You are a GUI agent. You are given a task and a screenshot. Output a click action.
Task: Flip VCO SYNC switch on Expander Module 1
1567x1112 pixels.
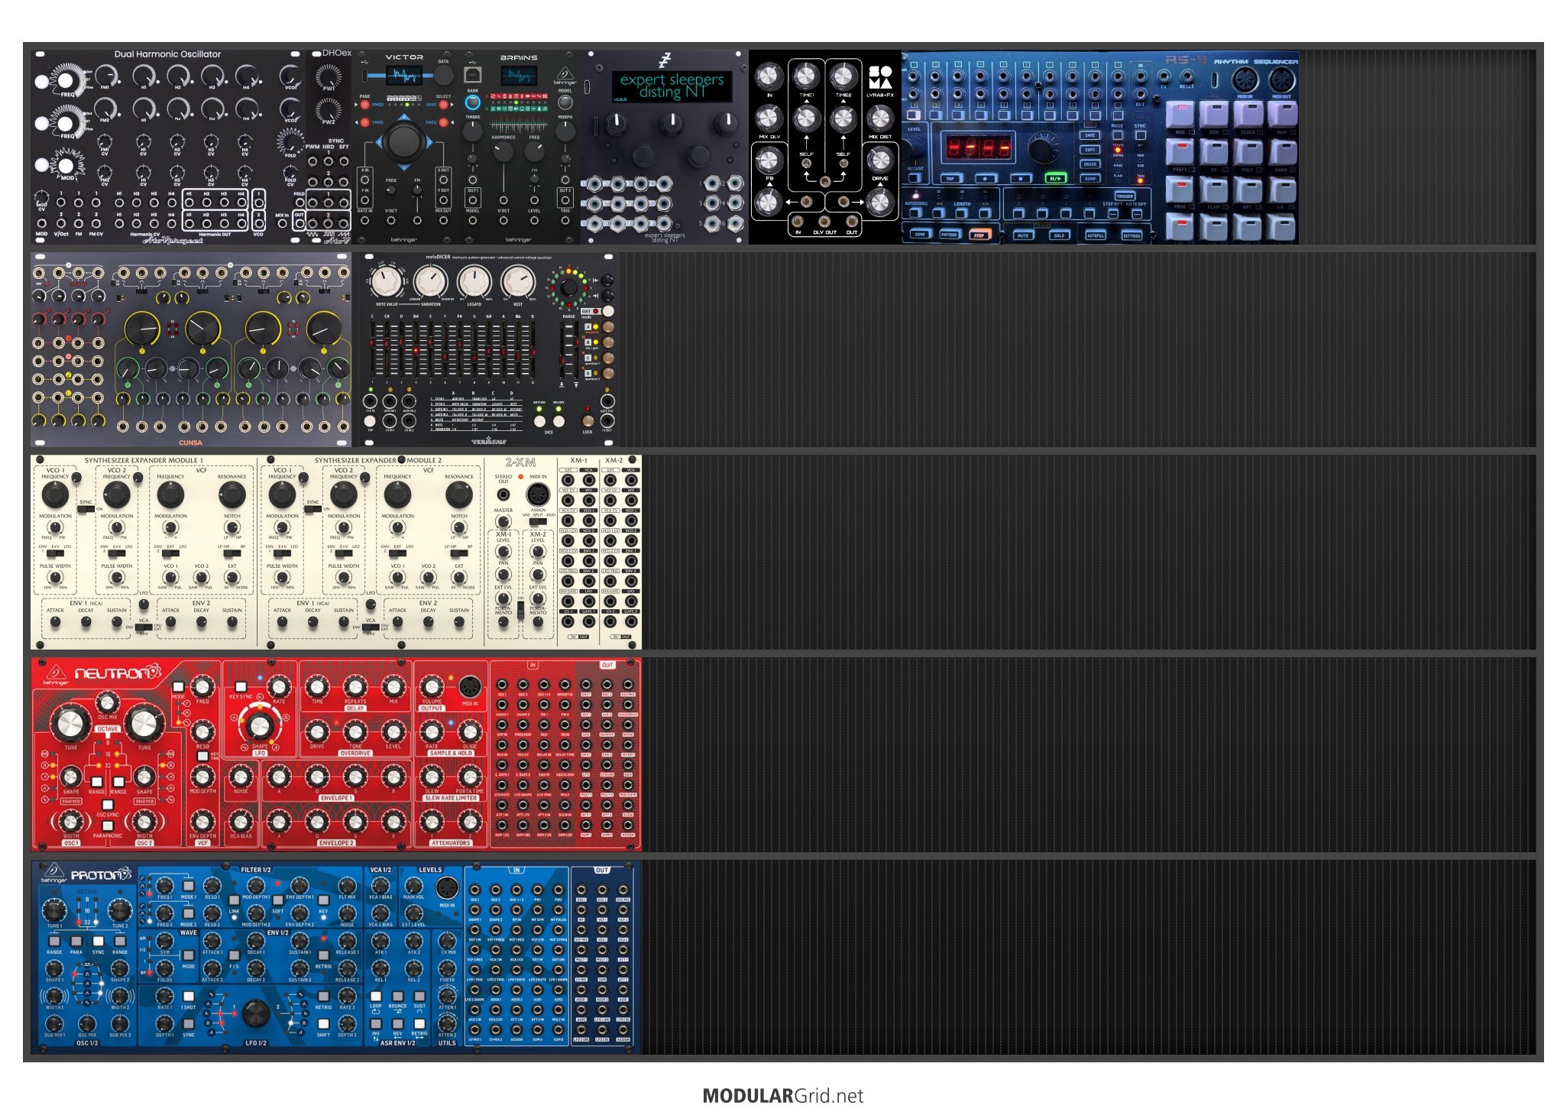[86, 510]
